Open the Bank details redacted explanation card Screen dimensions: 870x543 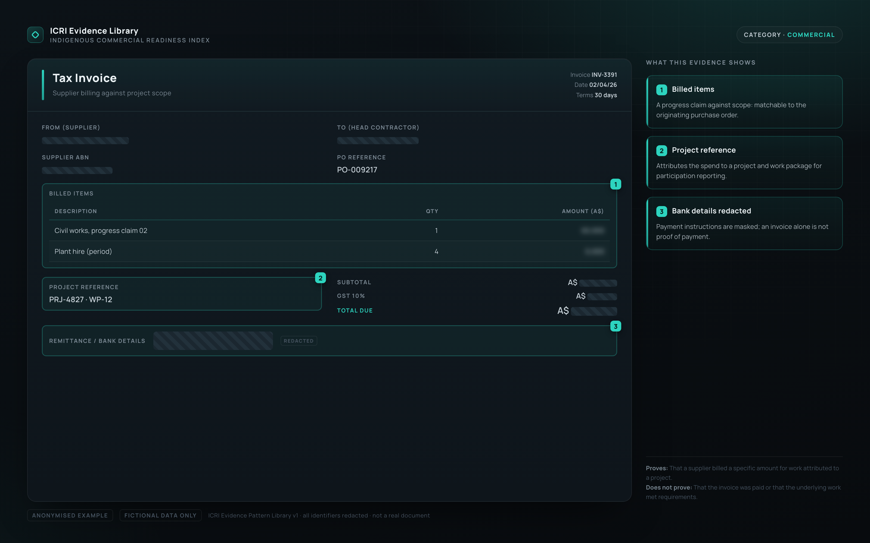(x=744, y=223)
